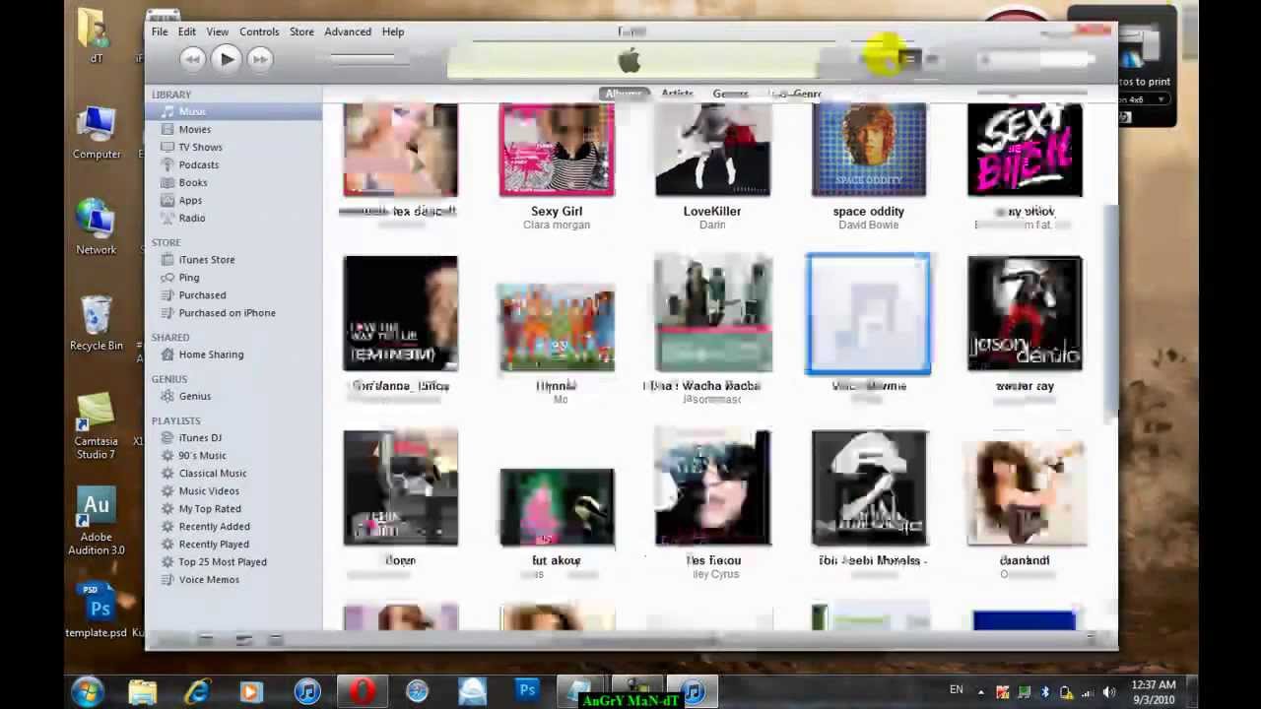Select the highlighted blank album artwork

868,314
